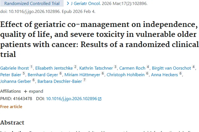This screenshot has height=132, width=199.
Task: Click the Free article label
Action: tap(11, 107)
